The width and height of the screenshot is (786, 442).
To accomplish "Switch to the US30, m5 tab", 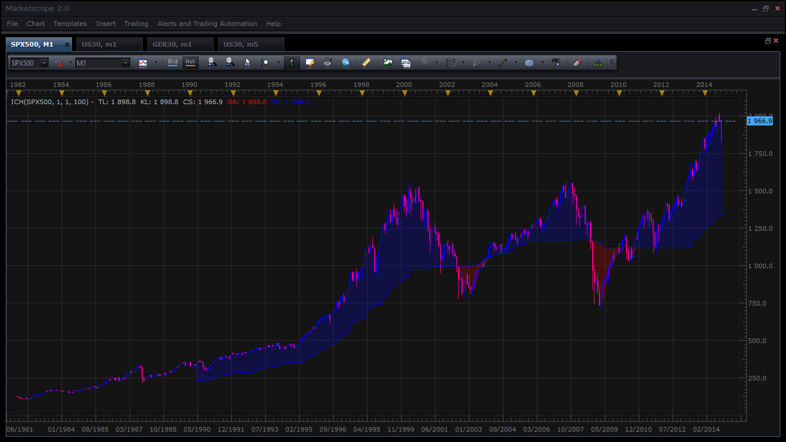I will (251, 44).
